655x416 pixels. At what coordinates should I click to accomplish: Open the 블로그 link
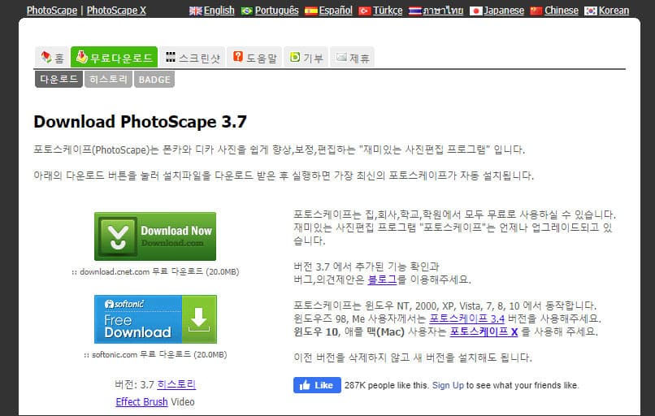(x=382, y=279)
